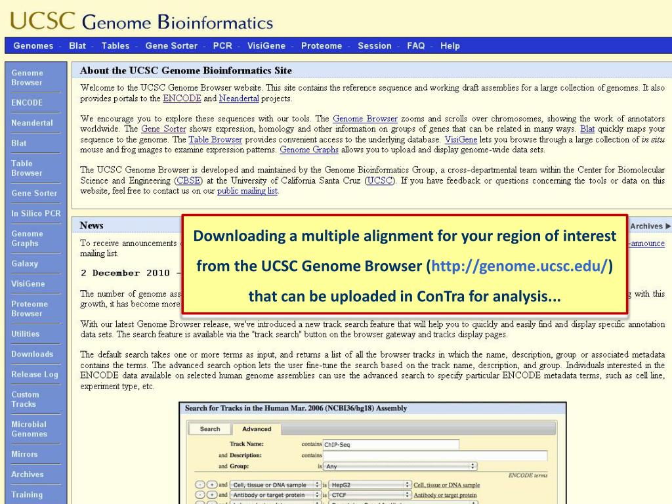Open Blat in the top navigation bar
The width and height of the screenshot is (672, 504).
point(77,46)
